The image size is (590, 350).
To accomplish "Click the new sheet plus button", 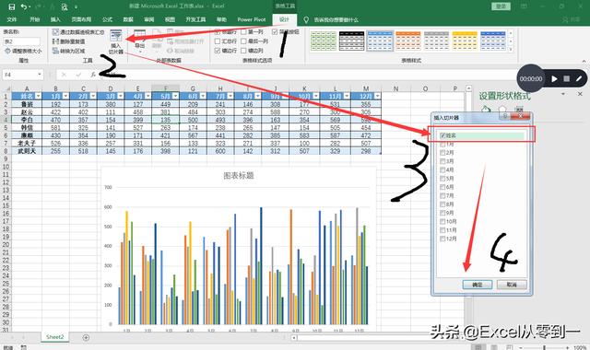I will [86, 337].
